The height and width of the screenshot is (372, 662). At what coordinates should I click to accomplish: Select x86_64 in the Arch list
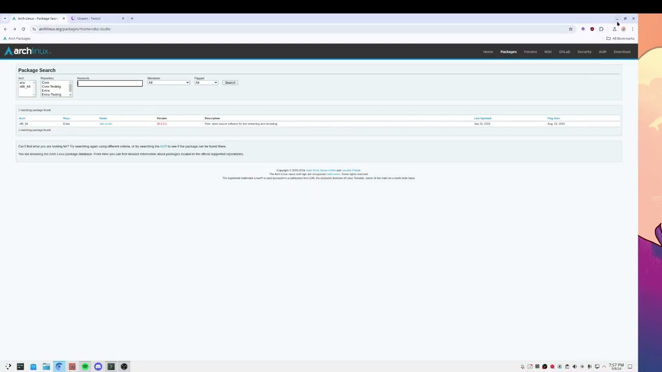click(24, 86)
